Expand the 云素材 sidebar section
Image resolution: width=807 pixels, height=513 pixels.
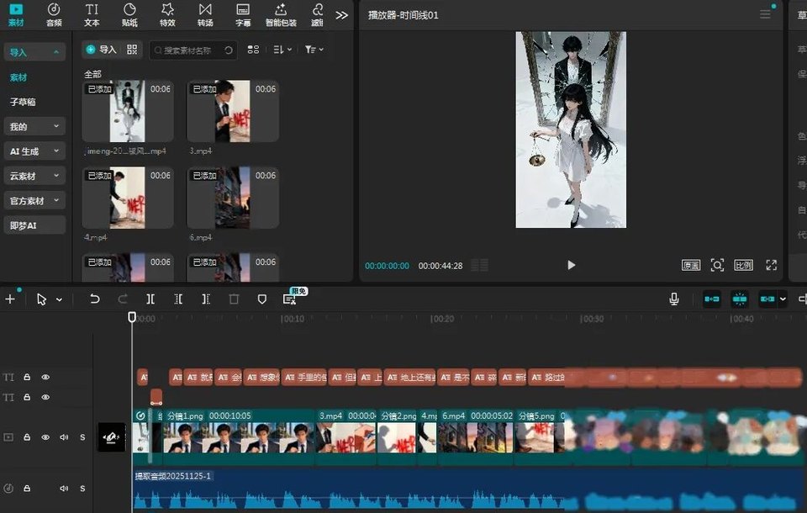click(x=34, y=176)
